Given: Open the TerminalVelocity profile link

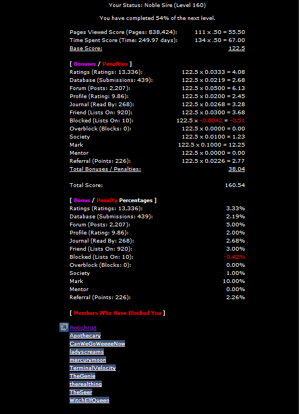Looking at the screenshot, I should (x=93, y=368).
